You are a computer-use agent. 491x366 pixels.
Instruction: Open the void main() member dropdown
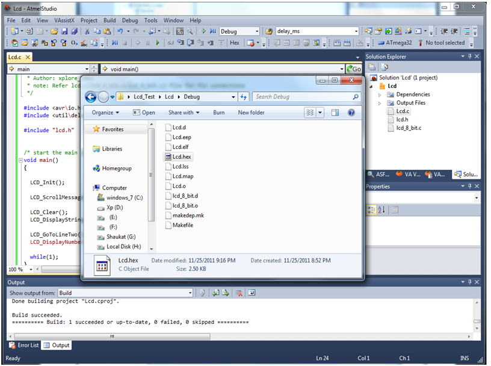tap(342, 69)
